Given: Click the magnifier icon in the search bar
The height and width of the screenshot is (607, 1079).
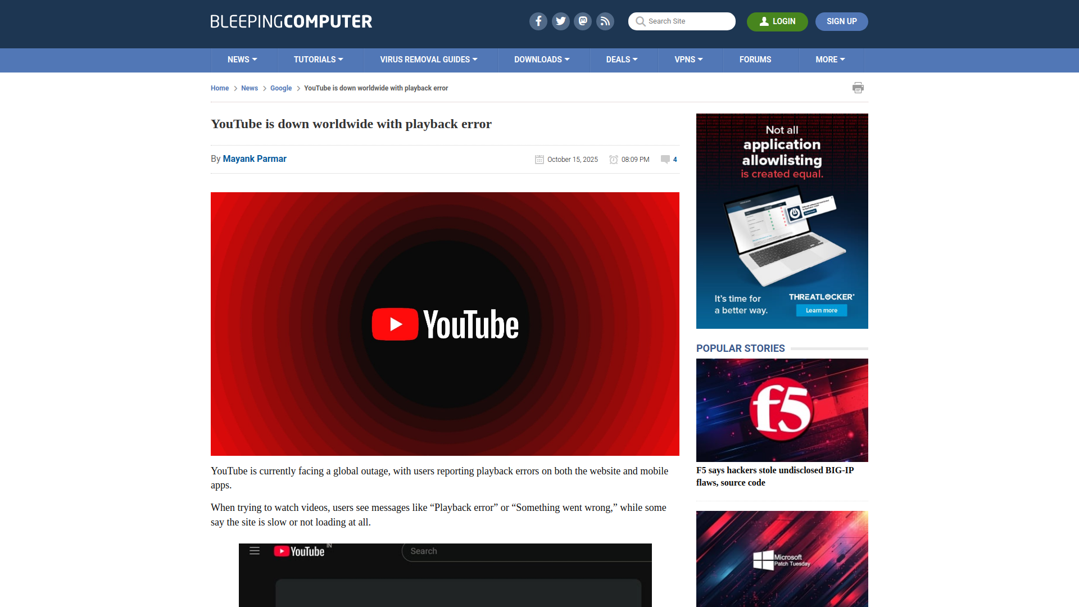Looking at the screenshot, I should click(x=640, y=21).
